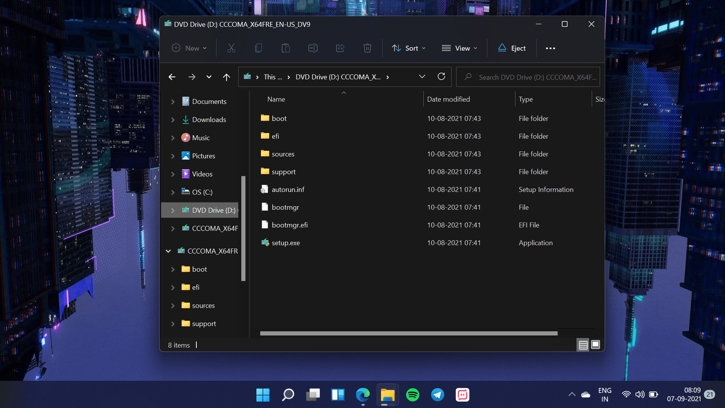
Task: Open the New item button
Action: click(x=189, y=48)
